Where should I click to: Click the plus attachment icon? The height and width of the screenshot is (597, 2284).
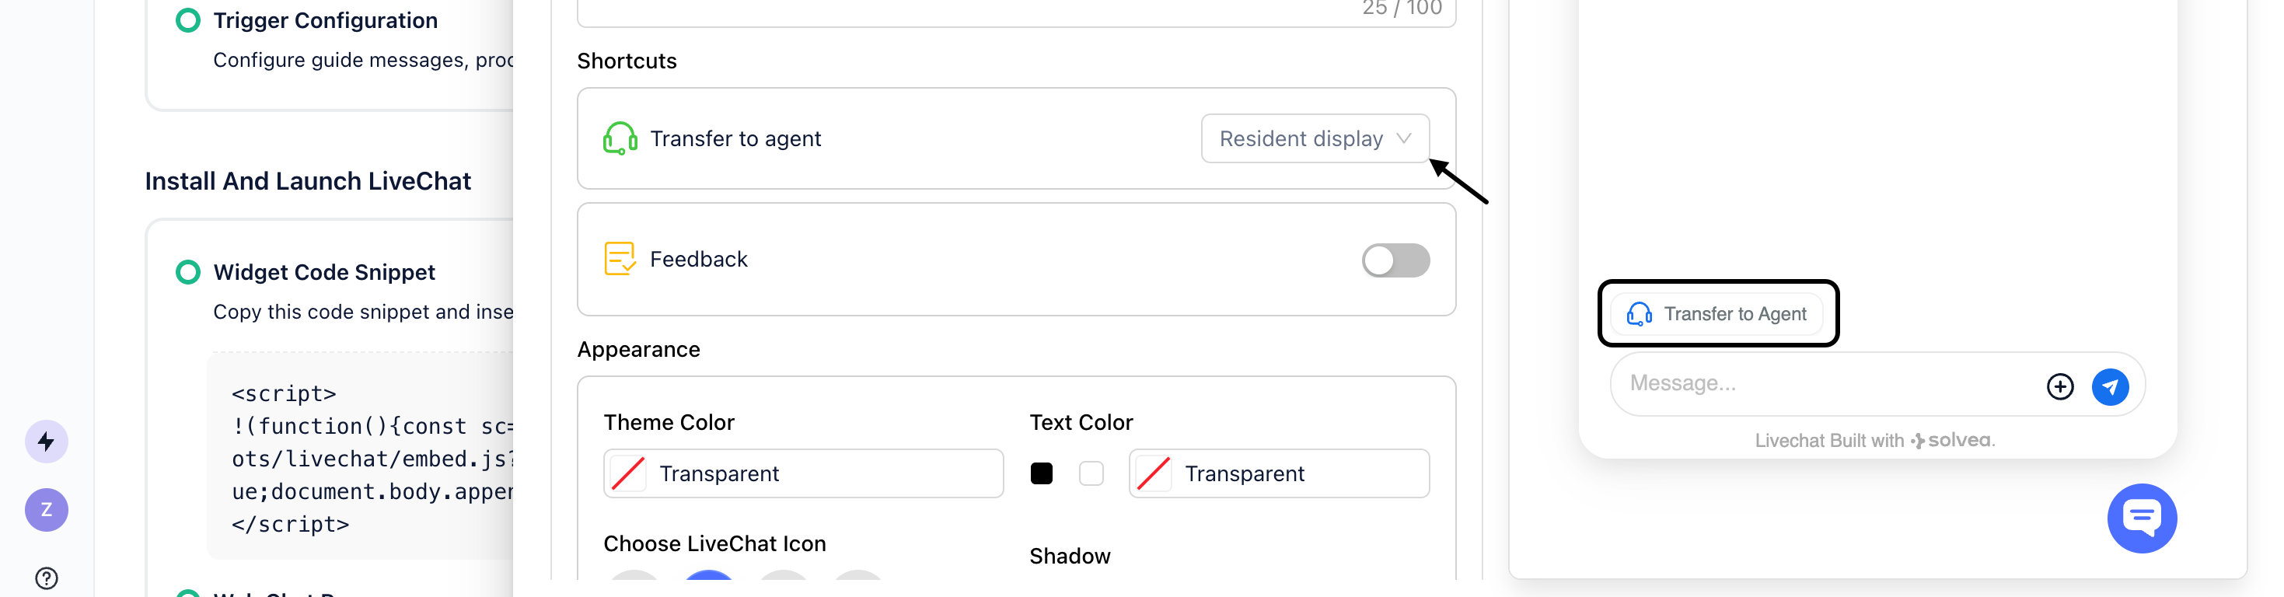(x=2059, y=387)
